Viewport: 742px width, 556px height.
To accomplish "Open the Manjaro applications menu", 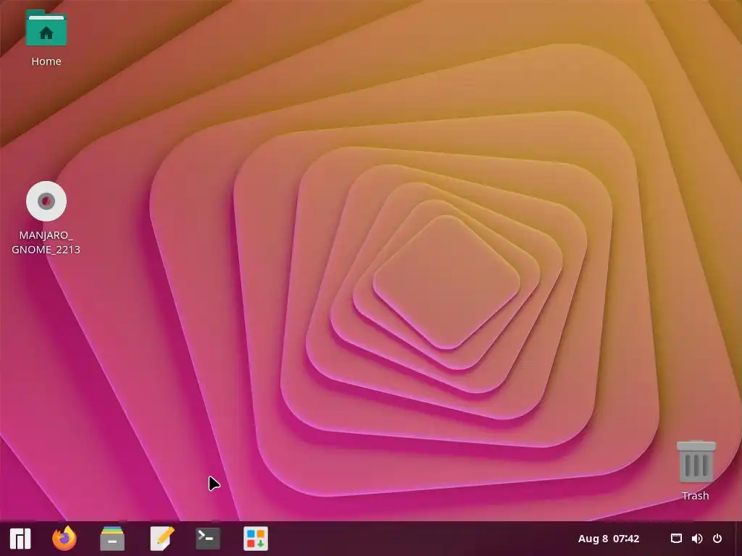I will click(x=20, y=539).
